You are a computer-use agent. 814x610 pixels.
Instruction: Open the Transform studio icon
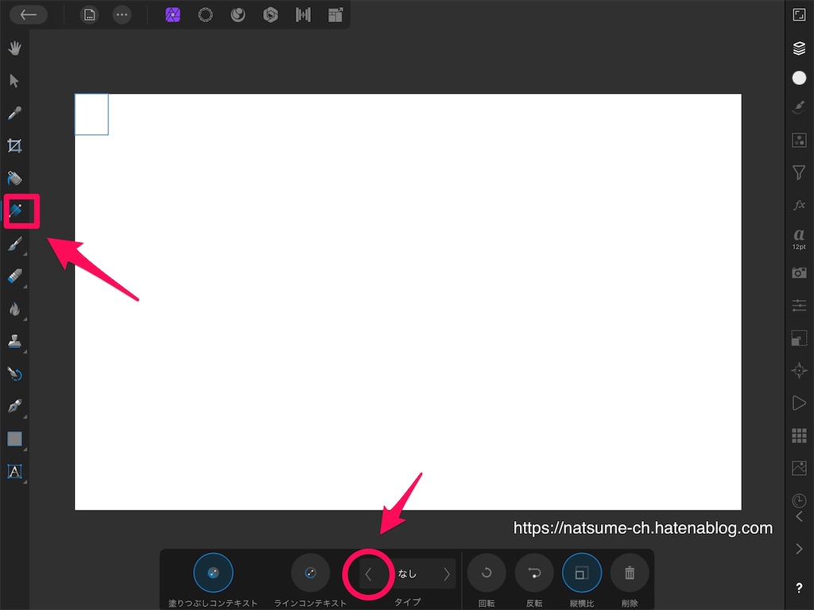[799, 338]
